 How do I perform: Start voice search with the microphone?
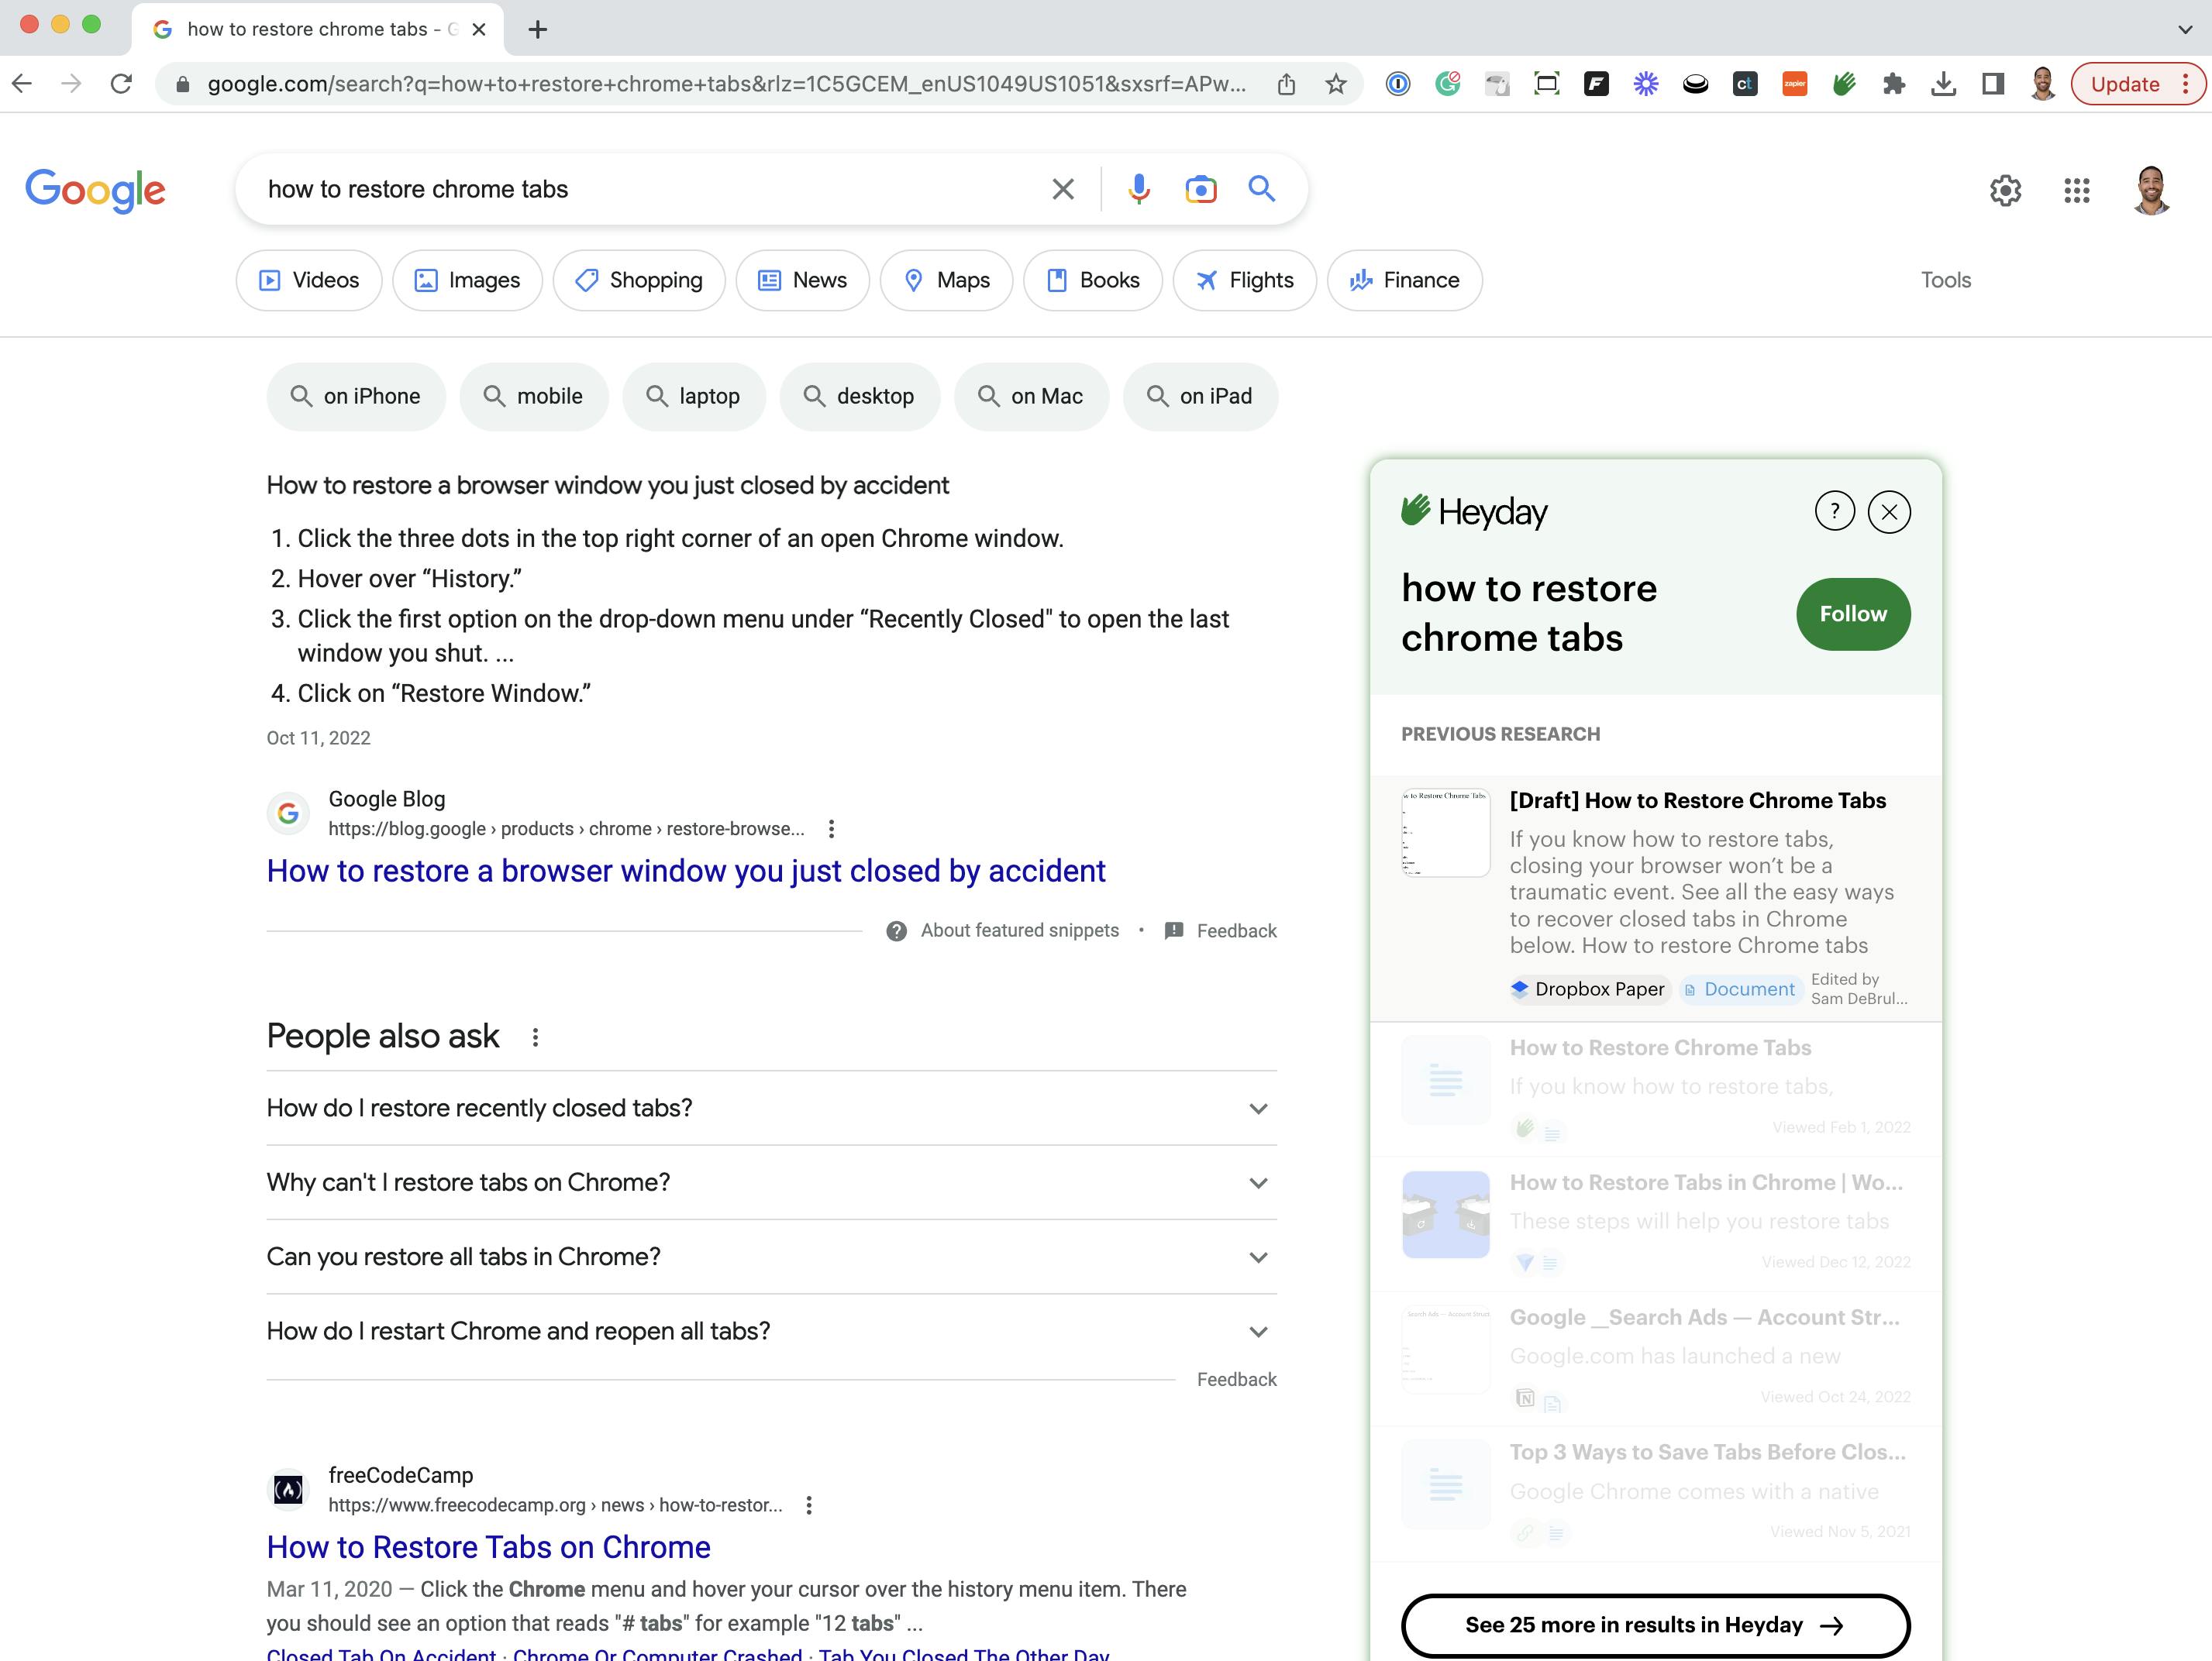1138,189
